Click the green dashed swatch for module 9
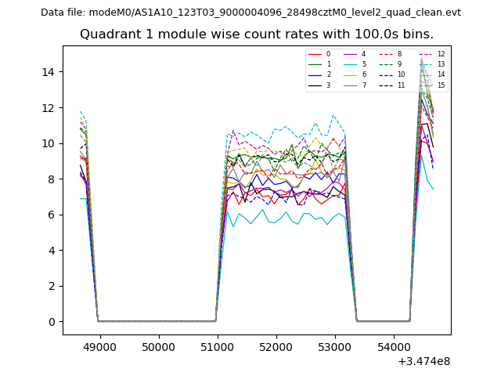The image size is (501, 376). click(387, 64)
